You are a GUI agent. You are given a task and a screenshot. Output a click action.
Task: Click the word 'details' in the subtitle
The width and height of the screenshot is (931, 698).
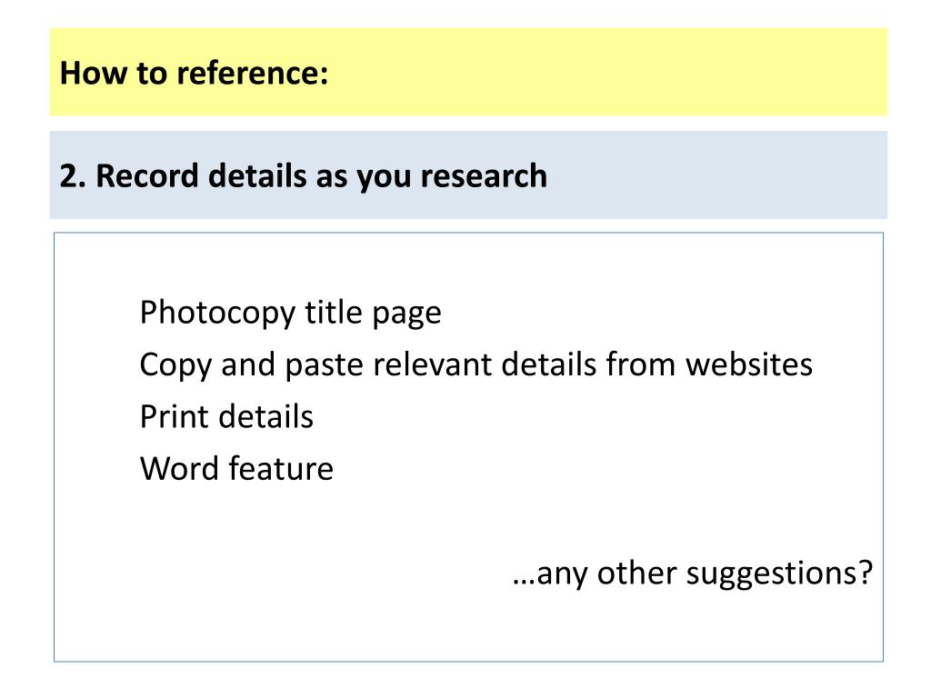tap(256, 176)
